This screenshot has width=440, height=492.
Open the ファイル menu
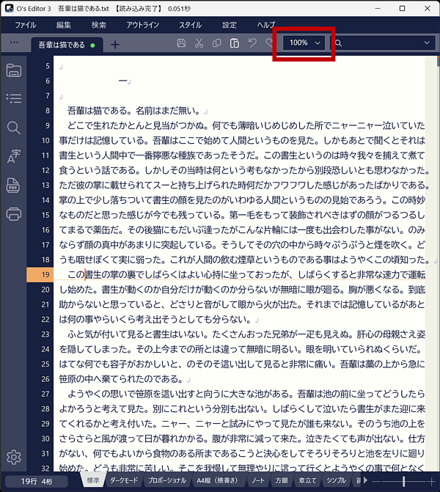point(26,25)
